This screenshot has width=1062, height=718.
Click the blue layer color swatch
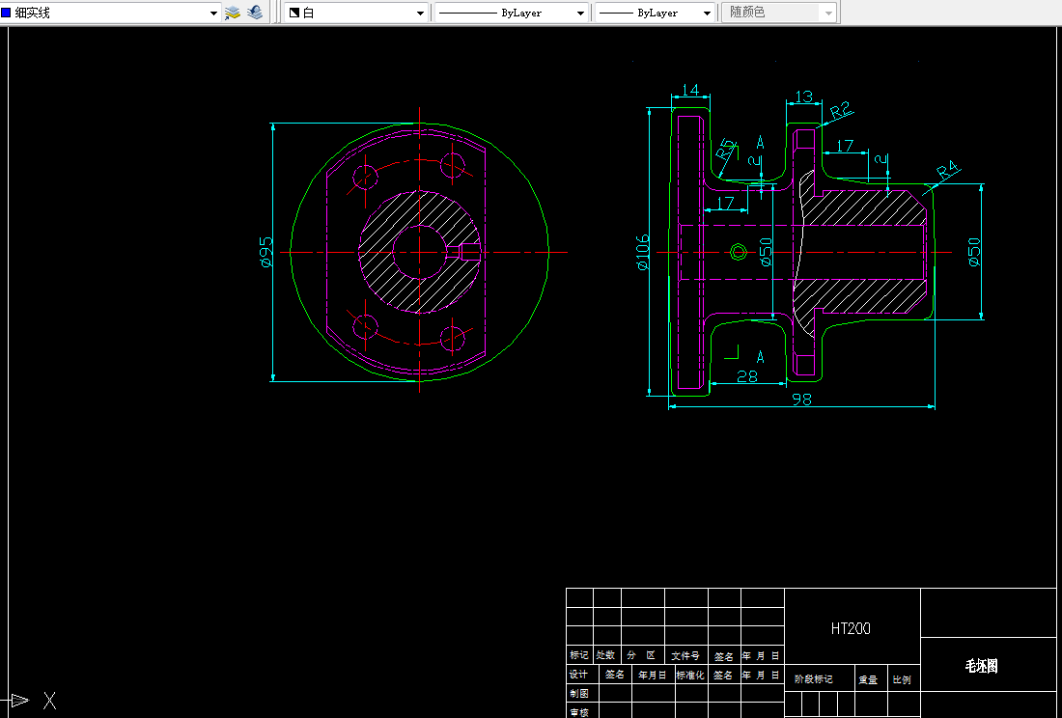coord(6,13)
